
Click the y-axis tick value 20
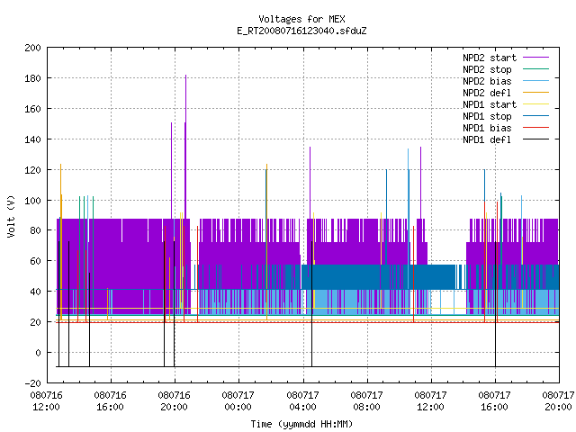point(36,322)
